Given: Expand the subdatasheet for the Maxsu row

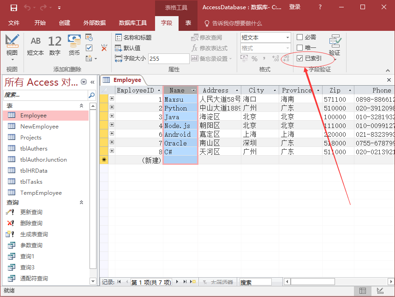Looking at the screenshot, I should click(x=112, y=99).
